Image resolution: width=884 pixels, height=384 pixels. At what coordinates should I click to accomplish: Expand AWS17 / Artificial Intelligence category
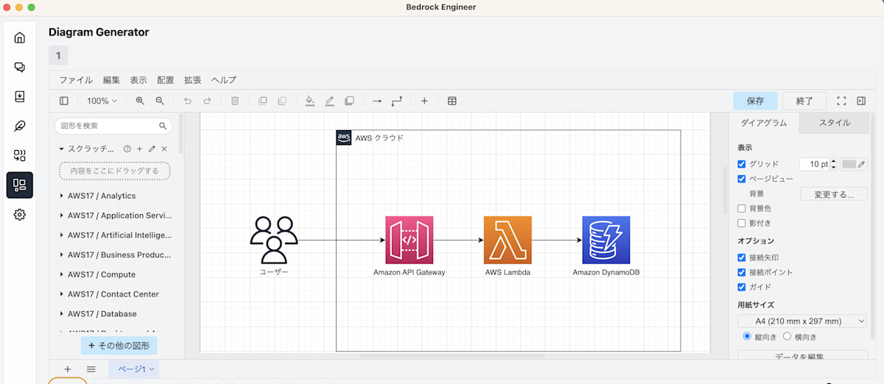pyautogui.click(x=115, y=235)
